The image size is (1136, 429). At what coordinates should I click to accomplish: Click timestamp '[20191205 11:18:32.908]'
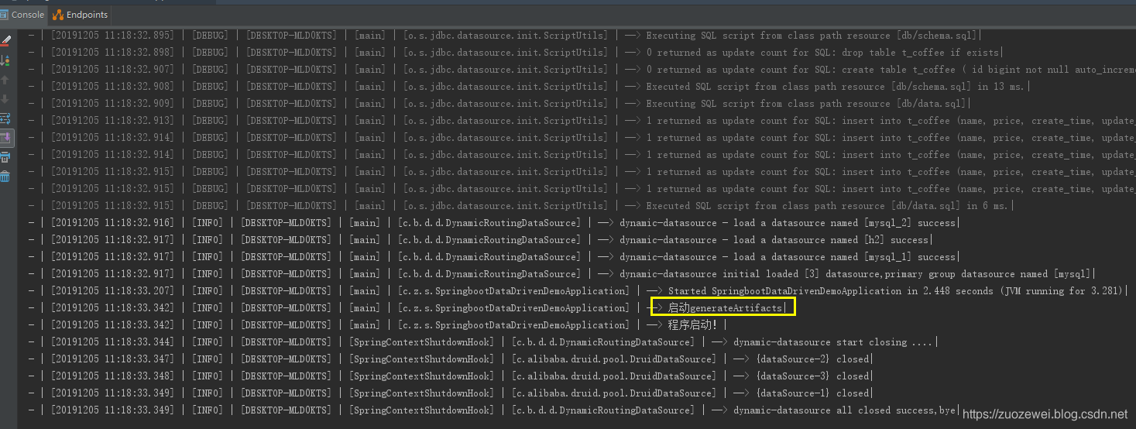click(113, 87)
